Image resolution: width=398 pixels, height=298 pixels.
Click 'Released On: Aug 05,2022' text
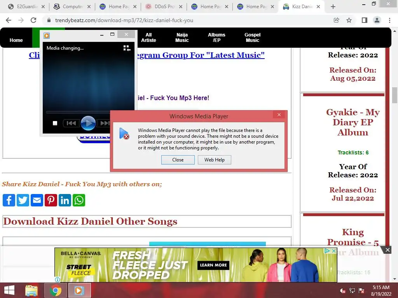(x=353, y=74)
